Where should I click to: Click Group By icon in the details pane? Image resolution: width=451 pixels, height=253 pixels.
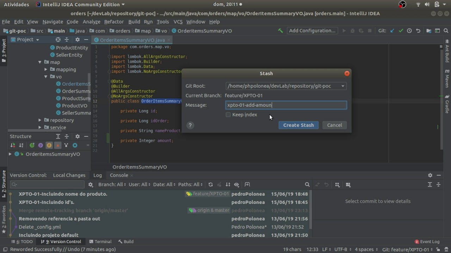337,184
